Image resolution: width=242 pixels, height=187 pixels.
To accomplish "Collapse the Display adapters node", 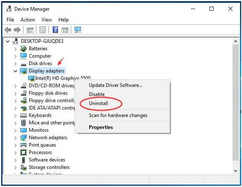I will [16, 71].
